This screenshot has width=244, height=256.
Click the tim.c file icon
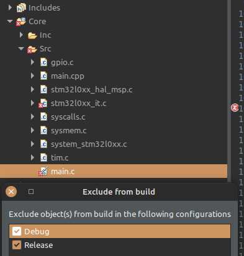point(43,158)
